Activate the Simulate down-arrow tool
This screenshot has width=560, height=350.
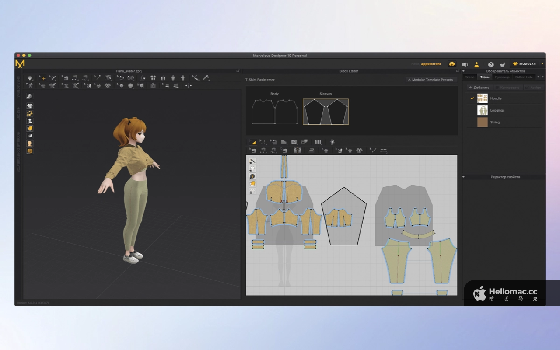(x=30, y=78)
